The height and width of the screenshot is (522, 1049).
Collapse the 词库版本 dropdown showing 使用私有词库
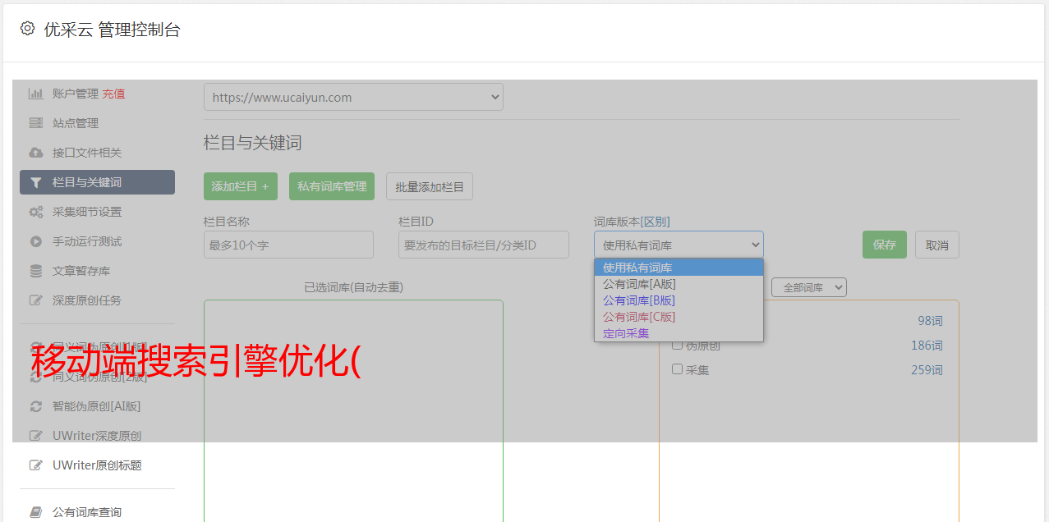pyautogui.click(x=679, y=245)
